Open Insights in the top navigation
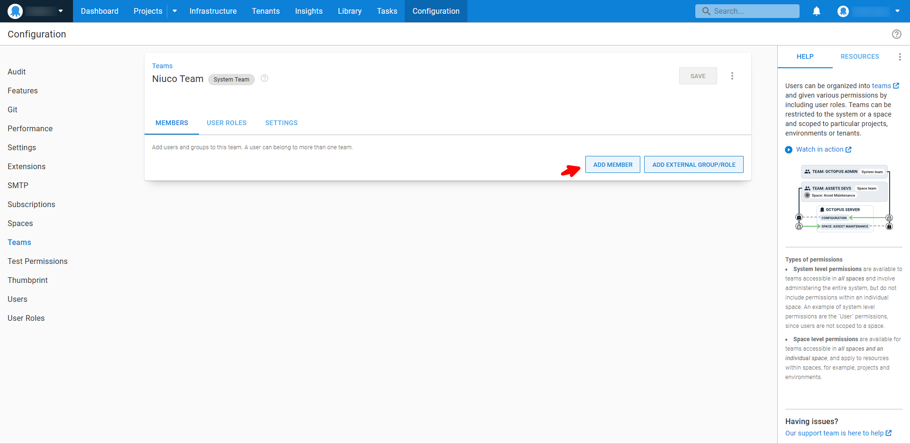910x444 pixels. pos(309,11)
